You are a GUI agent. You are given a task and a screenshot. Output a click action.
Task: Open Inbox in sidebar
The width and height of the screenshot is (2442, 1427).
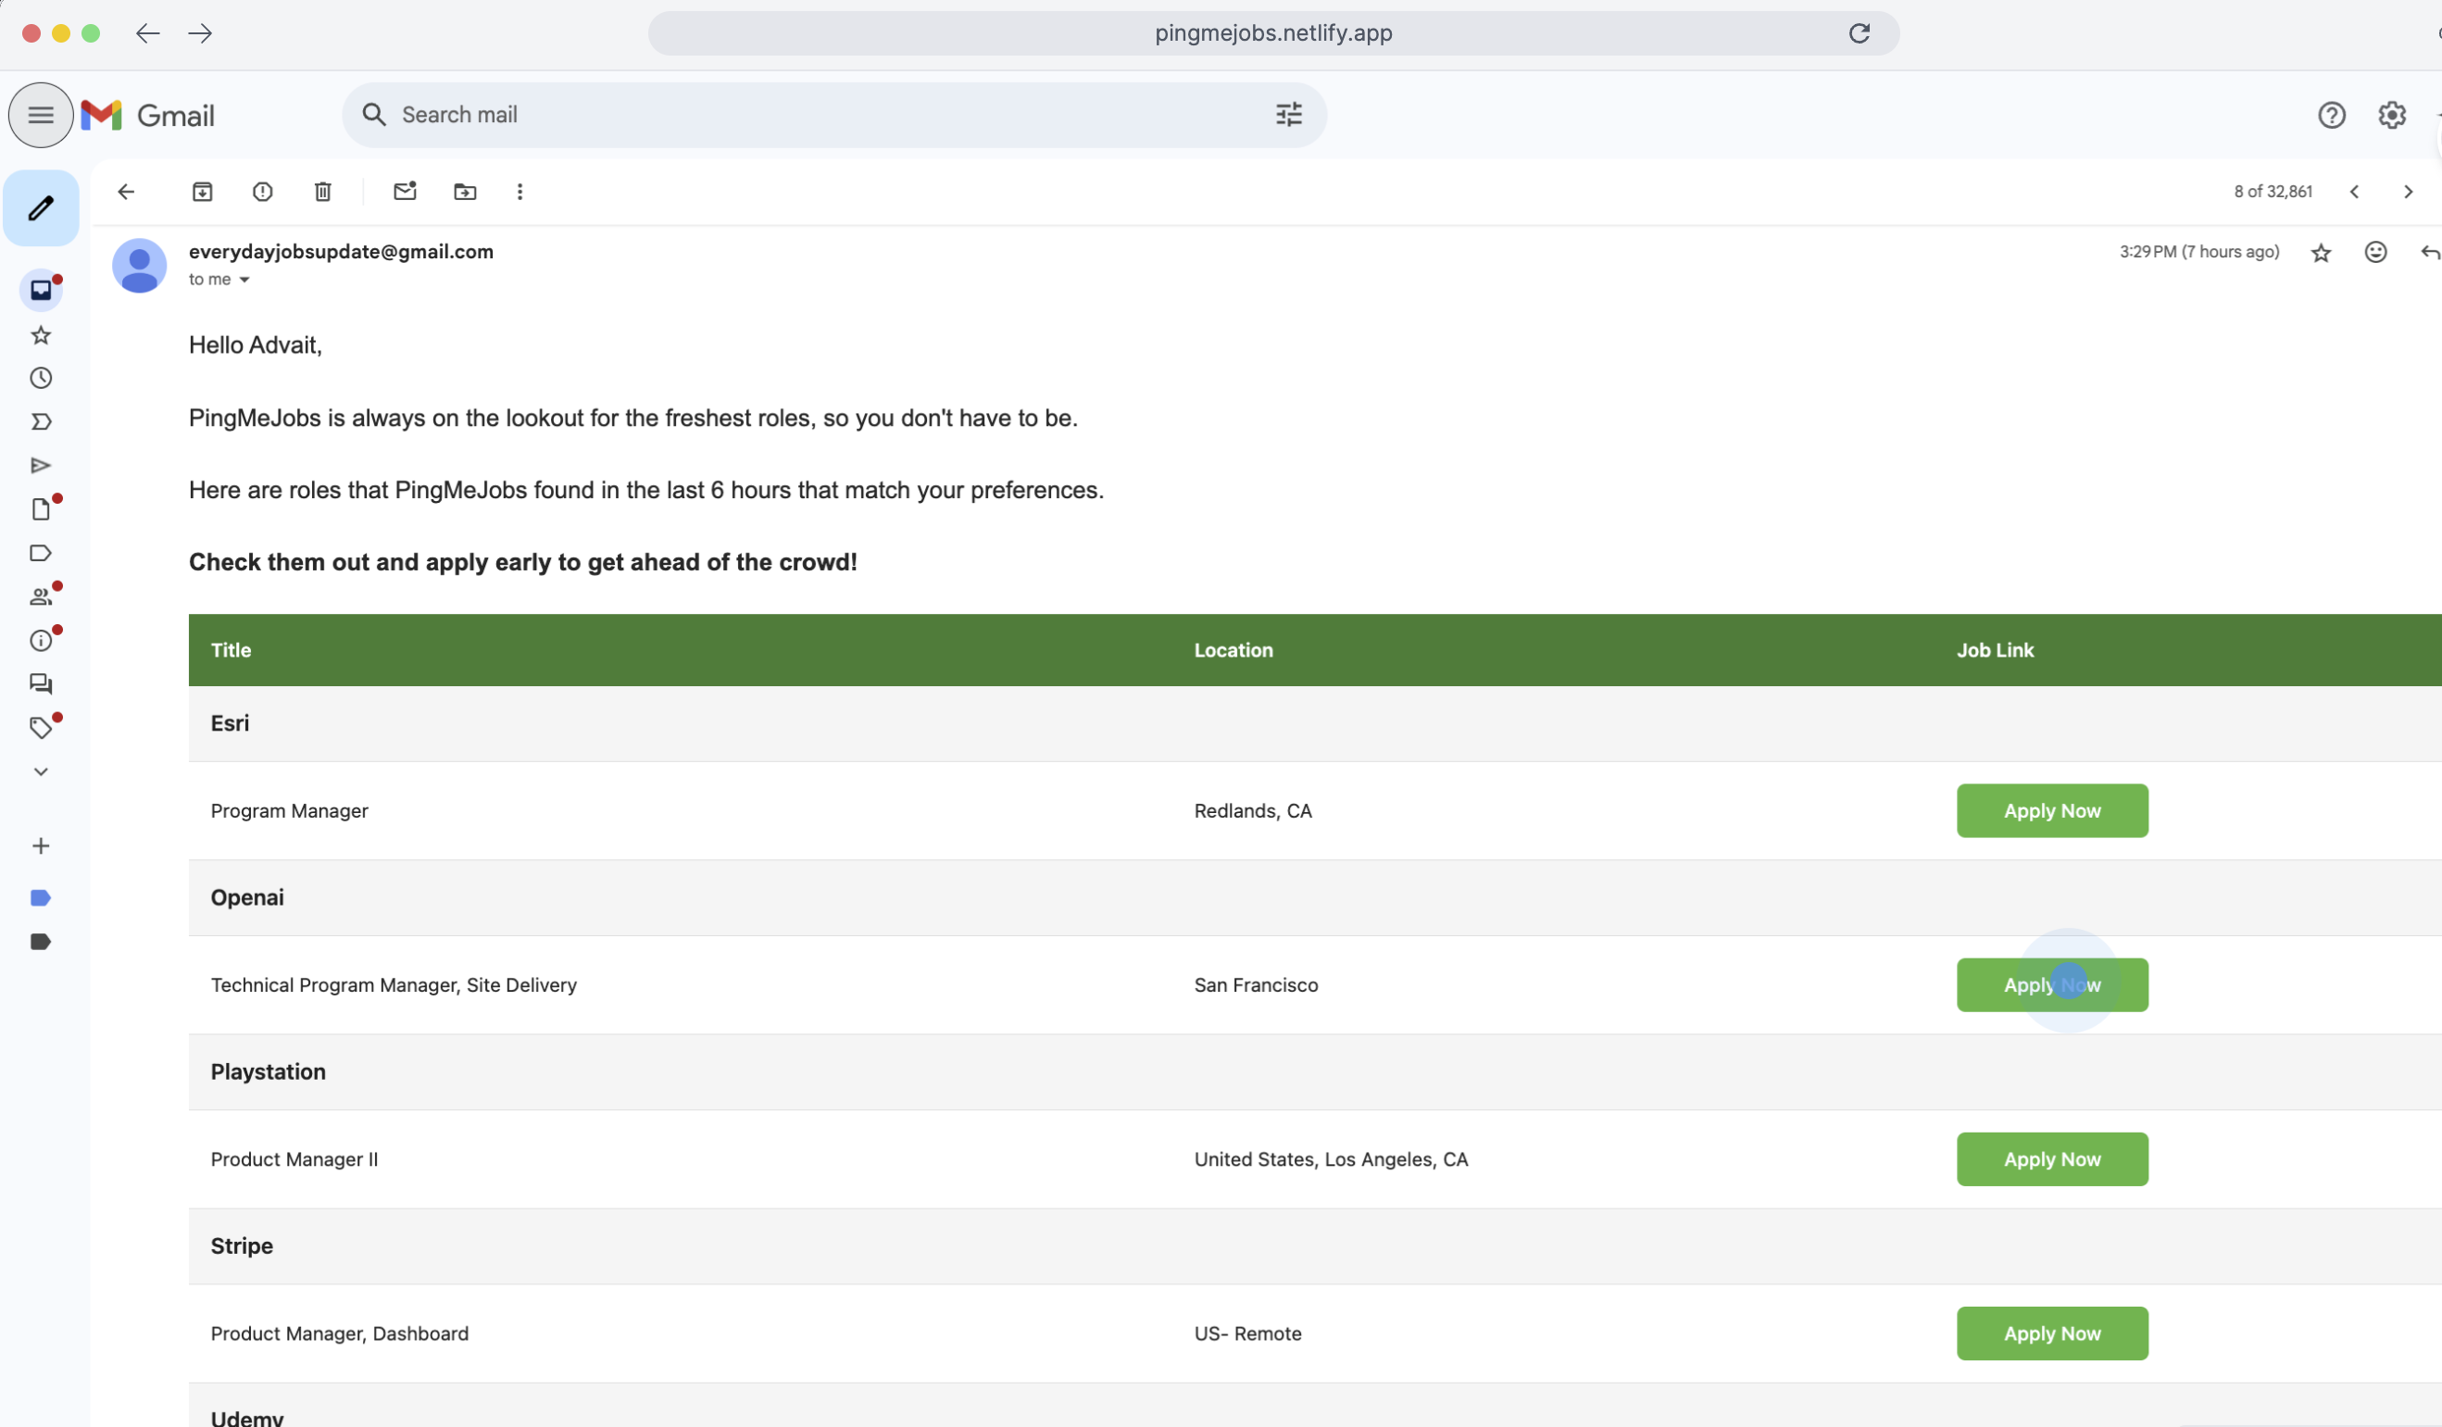point(41,290)
